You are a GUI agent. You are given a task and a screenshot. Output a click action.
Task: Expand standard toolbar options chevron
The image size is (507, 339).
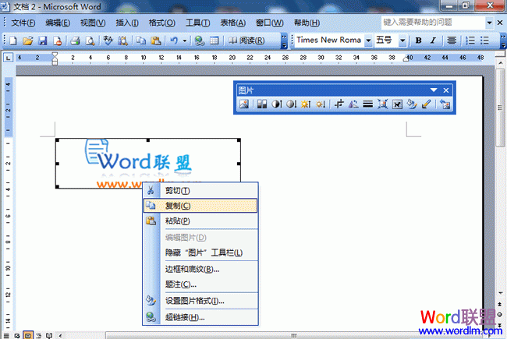click(x=284, y=41)
